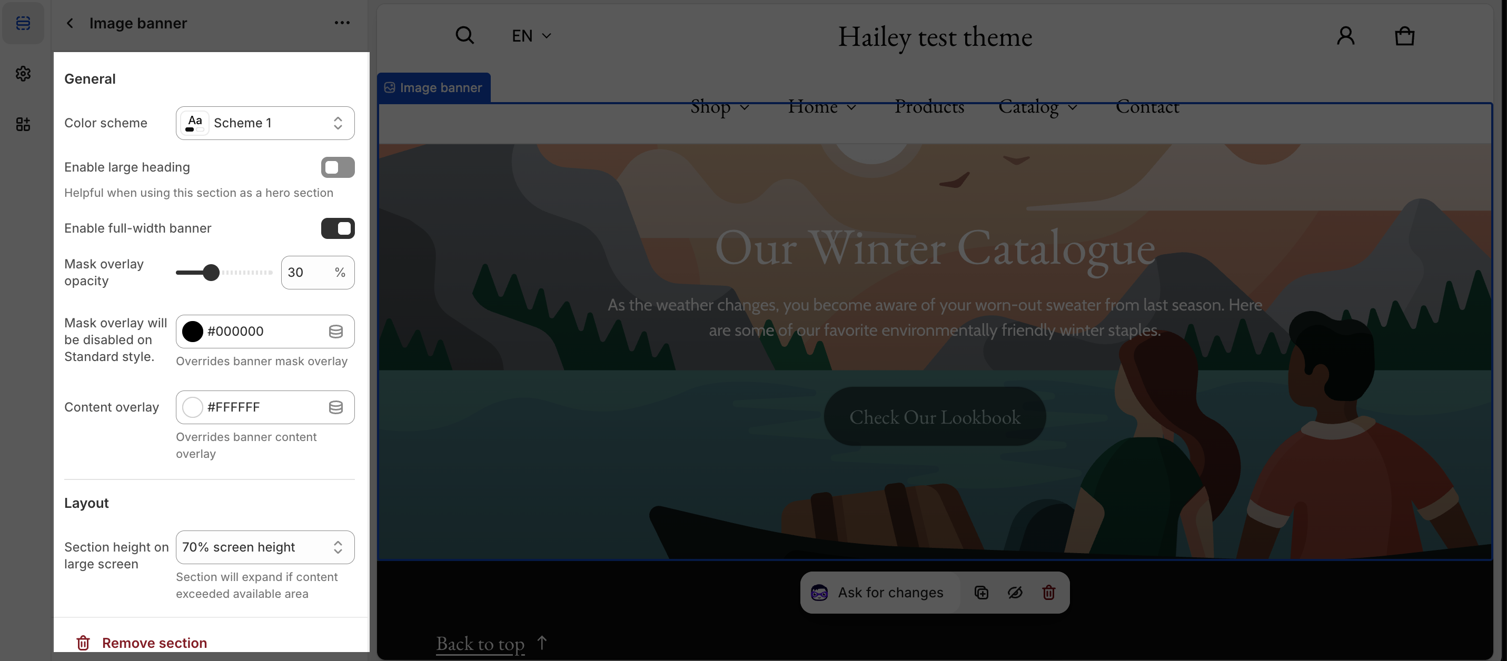The width and height of the screenshot is (1507, 661).
Task: Click the Mask overlay black color swatch
Action: tap(193, 331)
